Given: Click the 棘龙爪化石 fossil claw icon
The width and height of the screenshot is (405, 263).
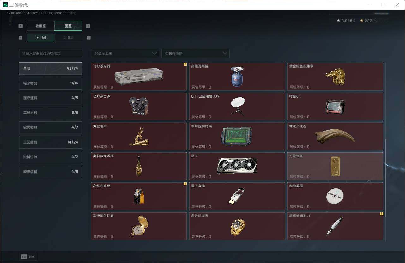Looking at the screenshot, I should 335,137.
